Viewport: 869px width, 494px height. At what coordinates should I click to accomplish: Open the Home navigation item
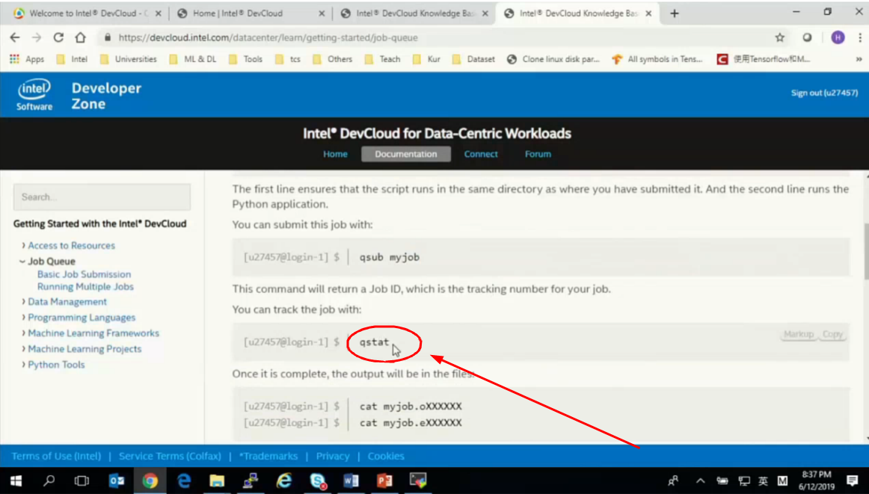point(335,154)
